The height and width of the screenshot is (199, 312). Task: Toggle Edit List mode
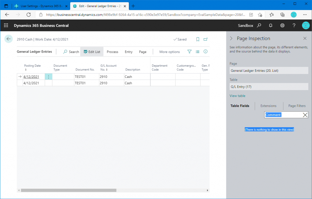(x=92, y=52)
